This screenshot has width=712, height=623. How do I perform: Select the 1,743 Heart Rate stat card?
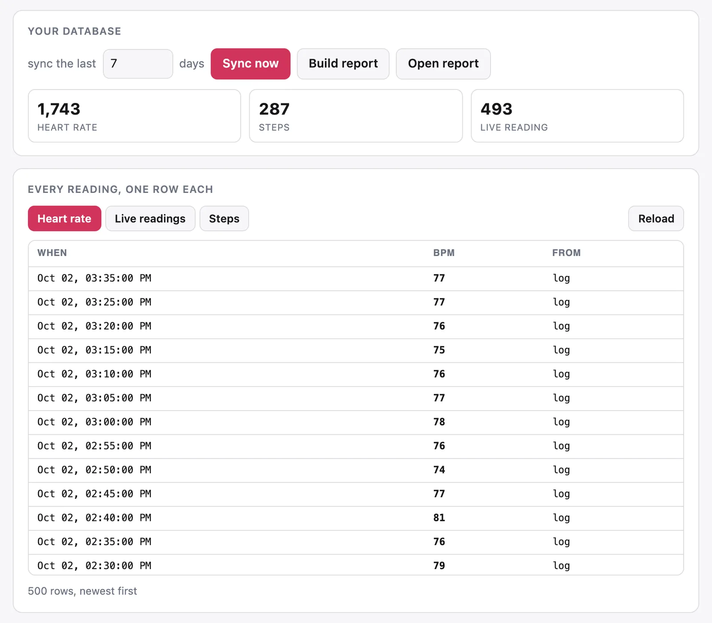pos(134,116)
